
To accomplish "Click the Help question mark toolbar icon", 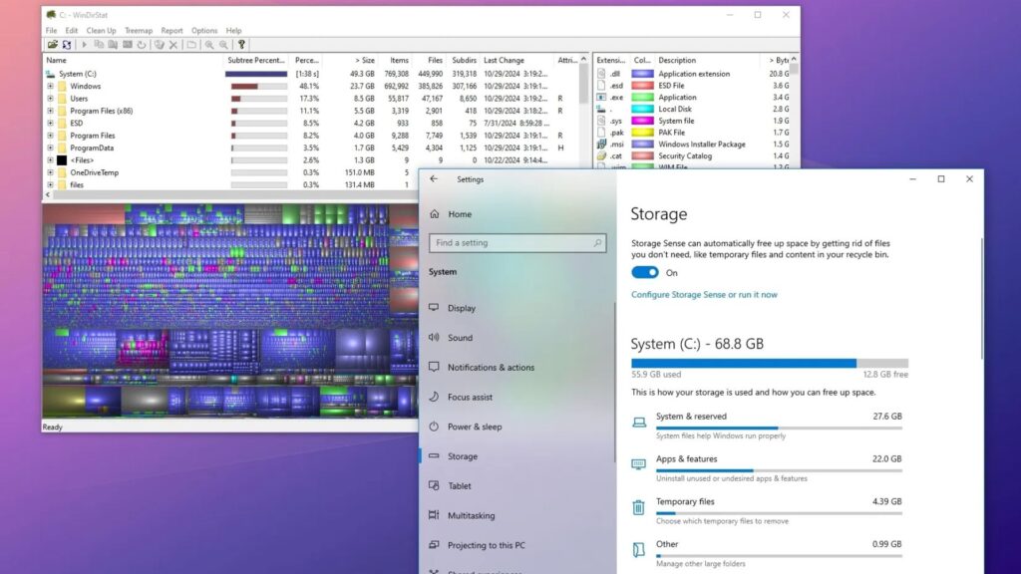I will coord(241,45).
